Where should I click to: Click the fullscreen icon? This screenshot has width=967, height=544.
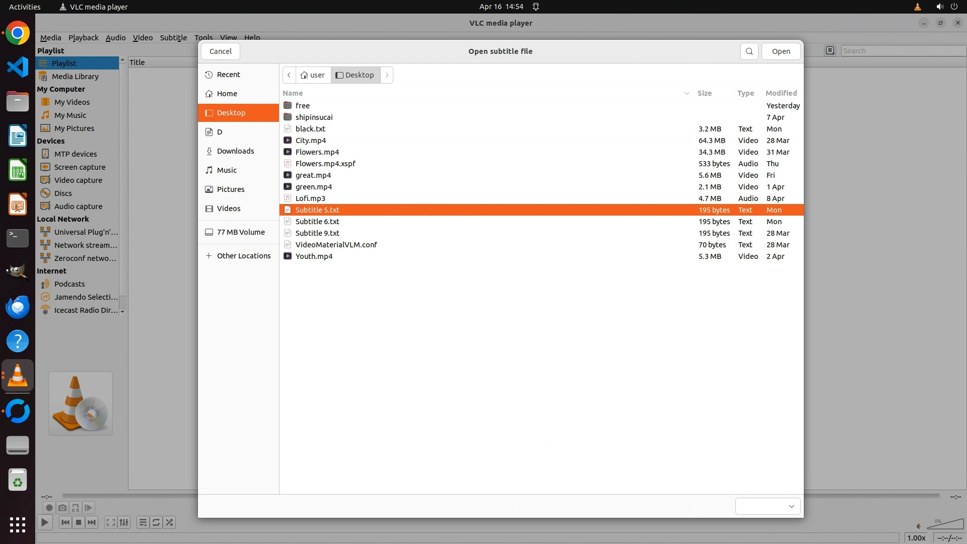click(110, 522)
